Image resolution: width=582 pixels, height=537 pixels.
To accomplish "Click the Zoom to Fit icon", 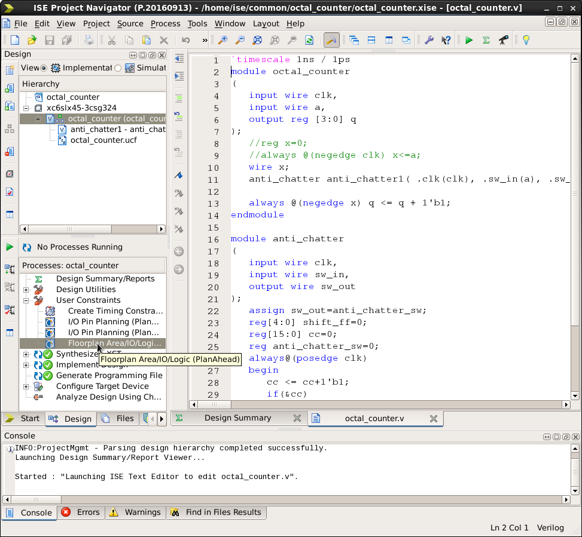I will click(x=257, y=40).
